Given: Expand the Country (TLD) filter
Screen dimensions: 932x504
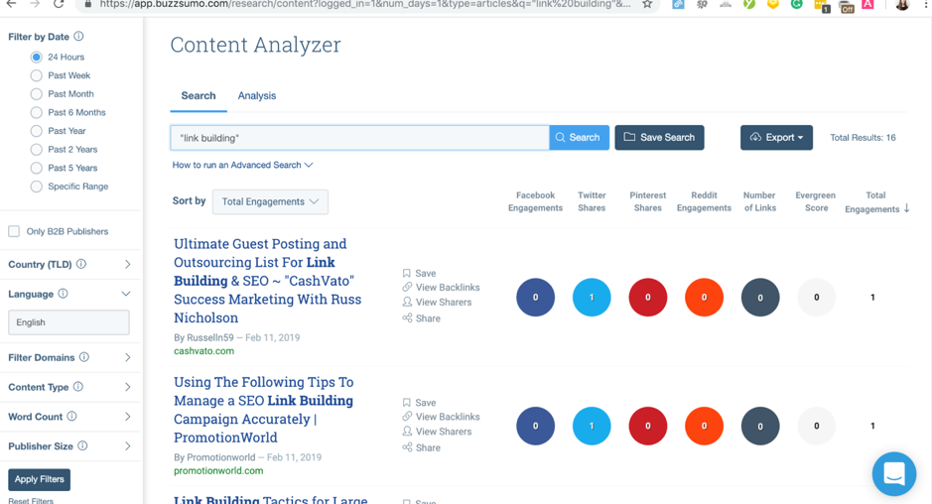Looking at the screenshot, I should [x=128, y=265].
